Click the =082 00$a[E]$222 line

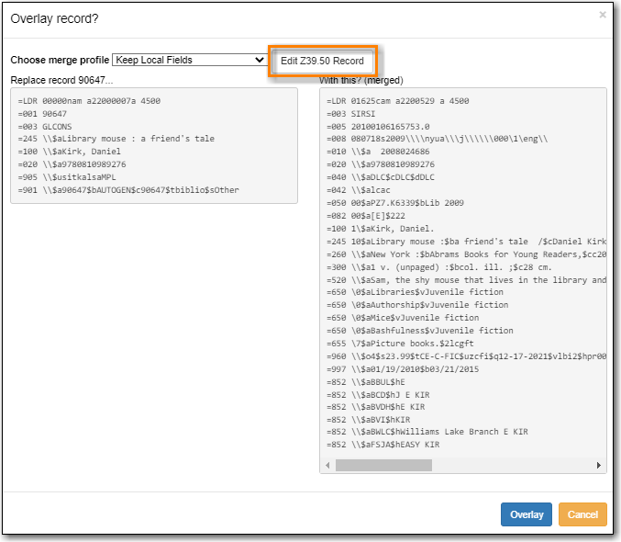pyautogui.click(x=366, y=216)
